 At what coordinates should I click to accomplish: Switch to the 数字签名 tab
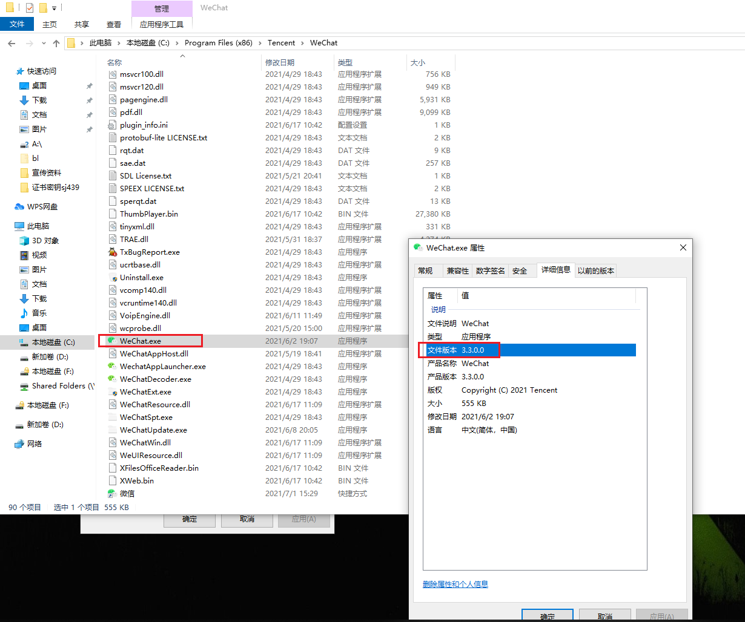coord(490,270)
